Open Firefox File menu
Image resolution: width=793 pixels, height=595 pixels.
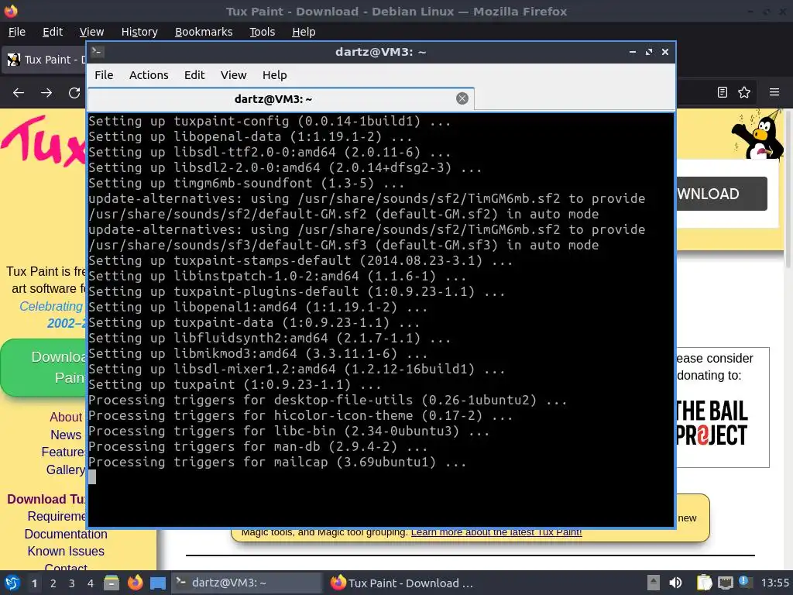[x=17, y=32]
